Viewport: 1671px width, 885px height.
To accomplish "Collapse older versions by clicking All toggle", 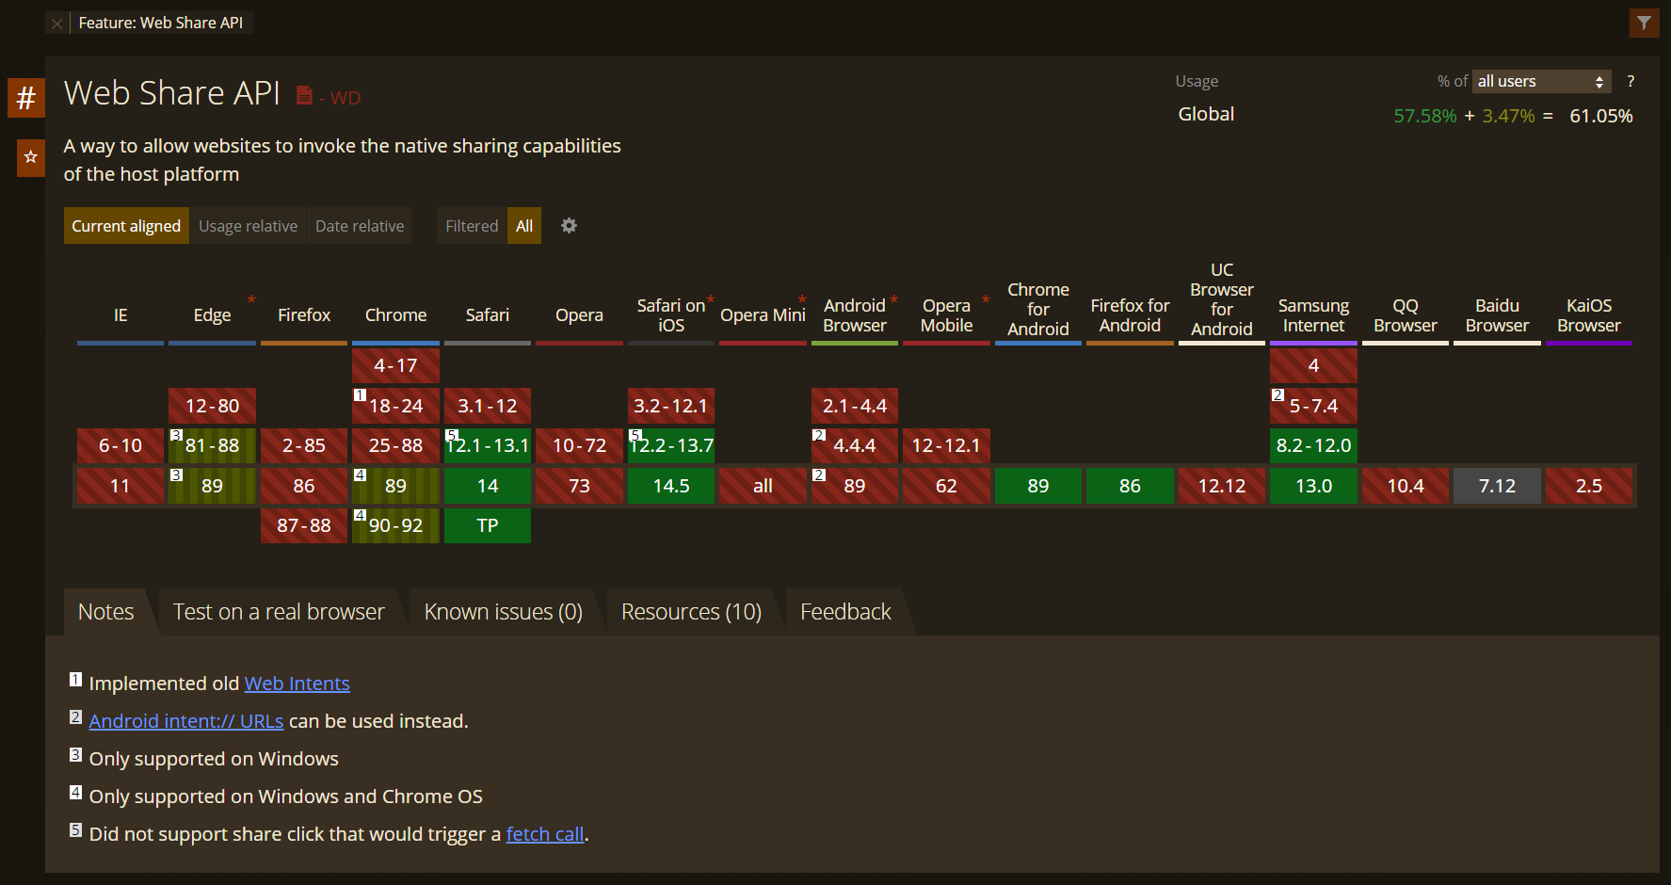I will [x=524, y=225].
